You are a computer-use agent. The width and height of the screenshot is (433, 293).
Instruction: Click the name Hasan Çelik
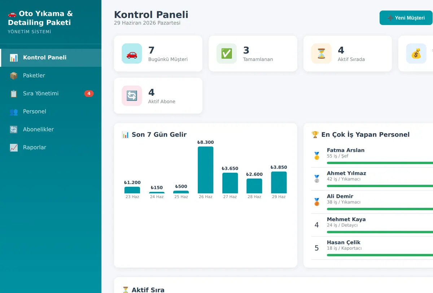coord(344,243)
